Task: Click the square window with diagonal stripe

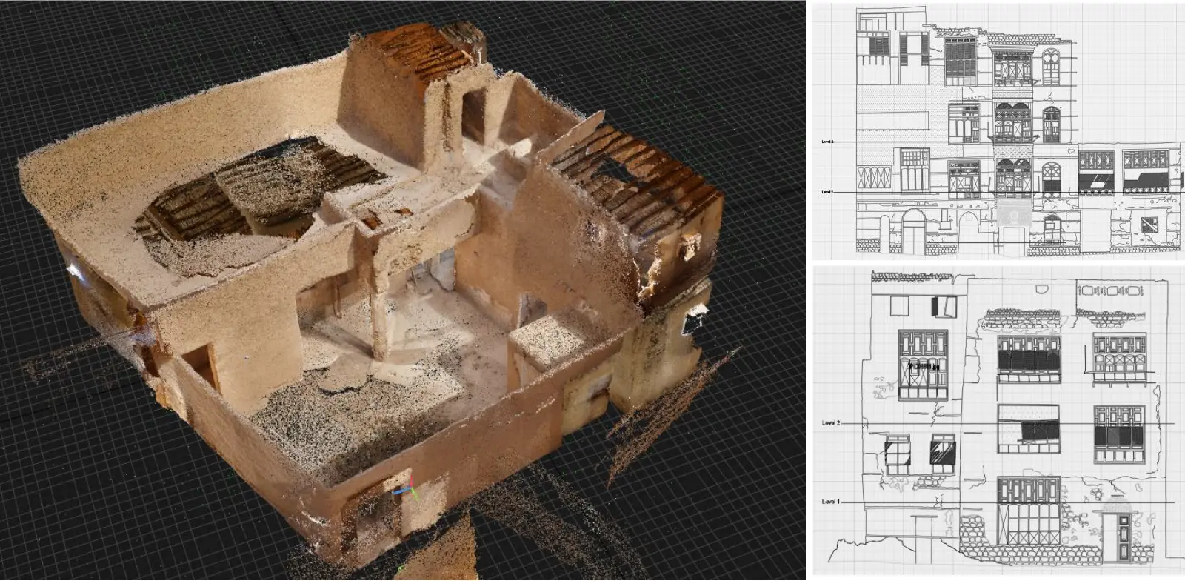Action: pyautogui.click(x=1149, y=225)
